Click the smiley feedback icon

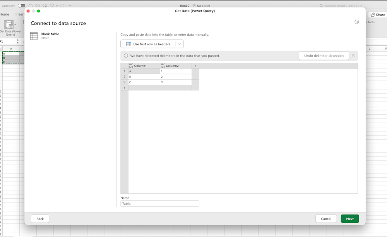[x=356, y=22]
